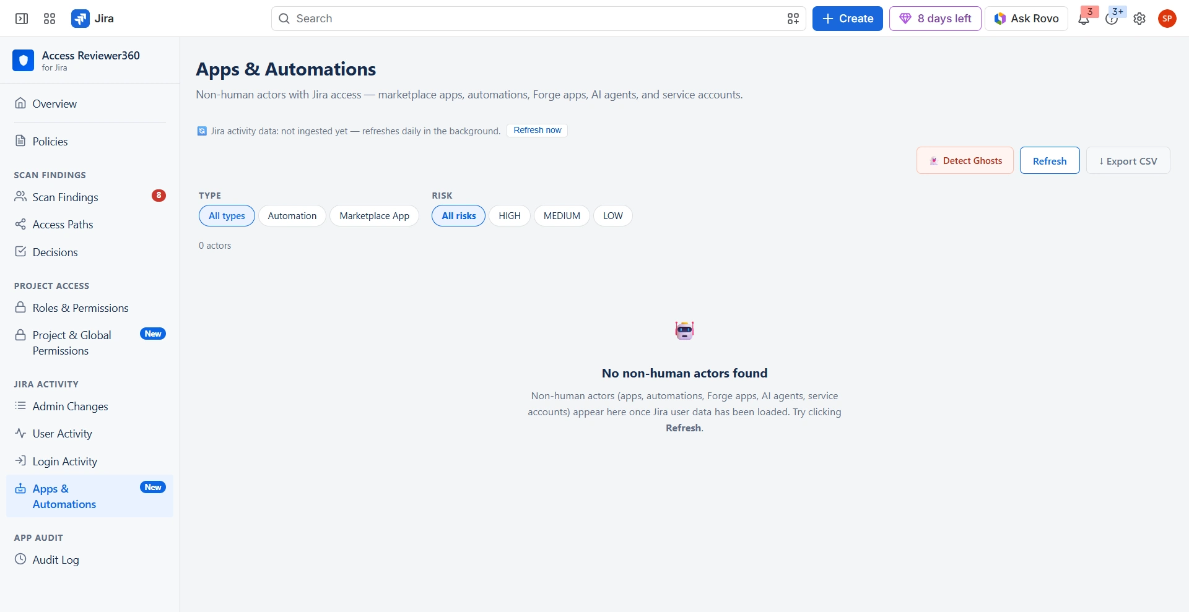This screenshot has width=1189, height=612.
Task: Open the Decisions page
Action: (x=90, y=252)
